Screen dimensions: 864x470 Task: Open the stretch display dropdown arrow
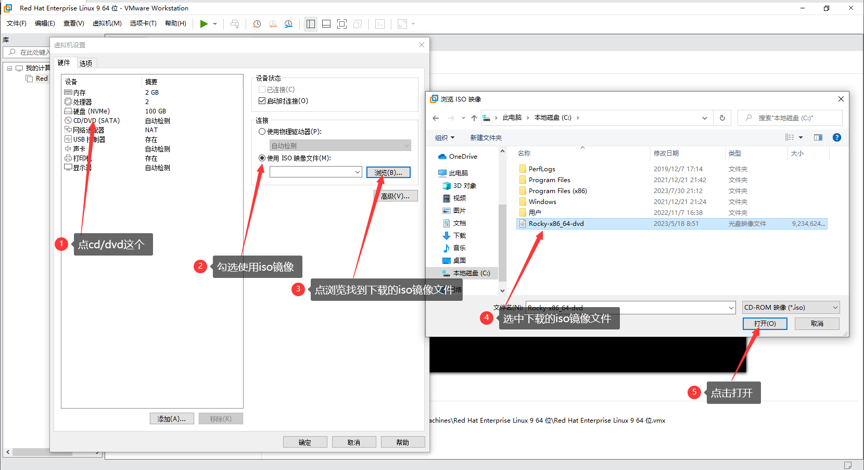point(413,24)
